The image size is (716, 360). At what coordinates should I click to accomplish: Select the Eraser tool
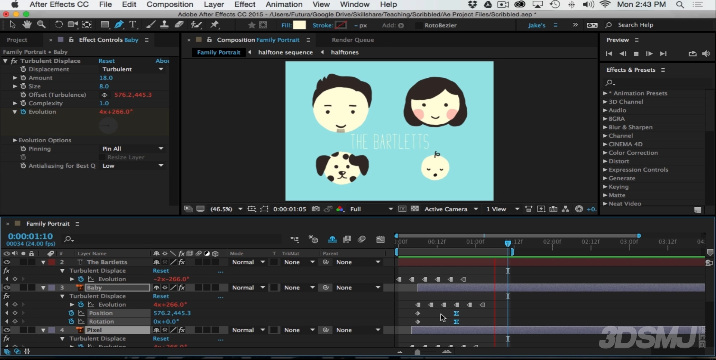(179, 25)
